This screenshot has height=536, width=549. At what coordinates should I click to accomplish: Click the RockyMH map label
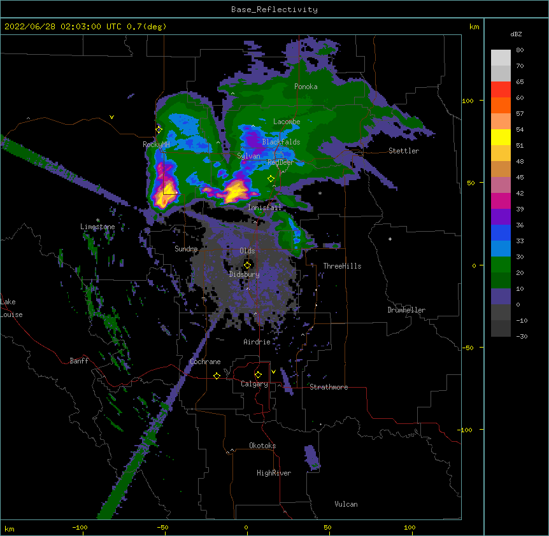click(x=156, y=144)
